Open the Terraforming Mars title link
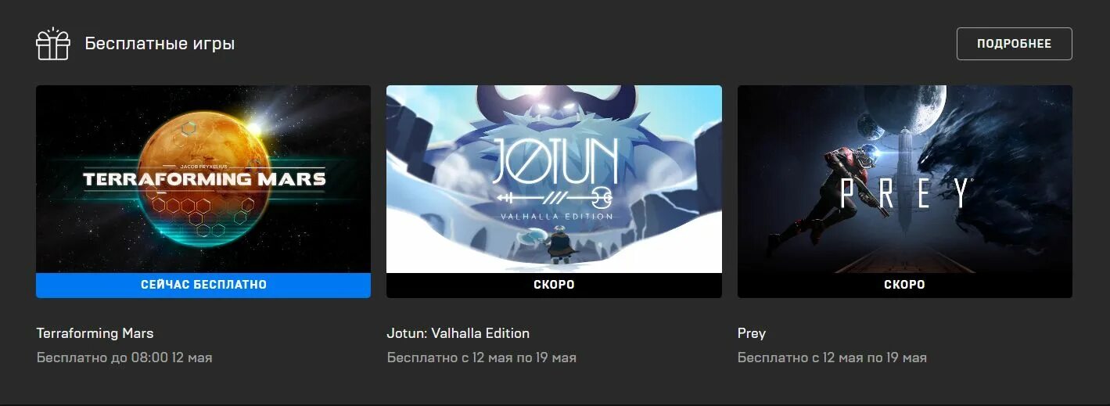Screen dimensions: 1110x406 pyautogui.click(x=95, y=333)
